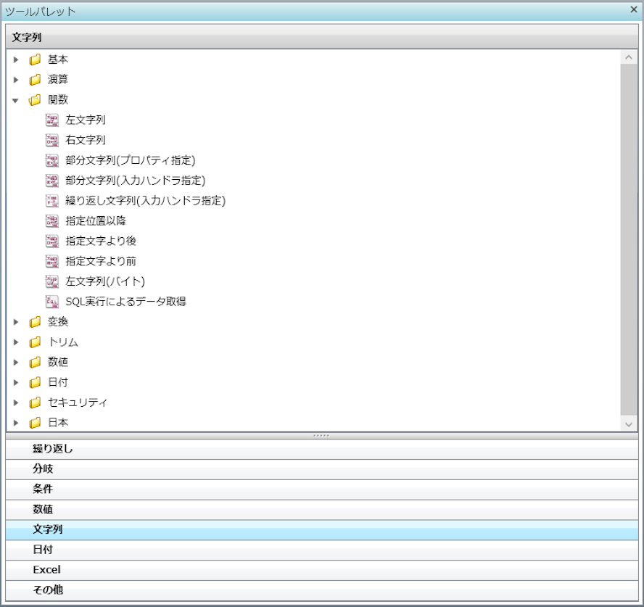644x607 pixels.
Task: Open the 日付 palette category bar
Action: coord(321,550)
